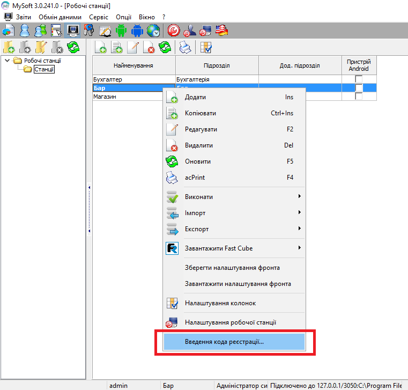Choose Видалити from the context menu

coord(234,145)
